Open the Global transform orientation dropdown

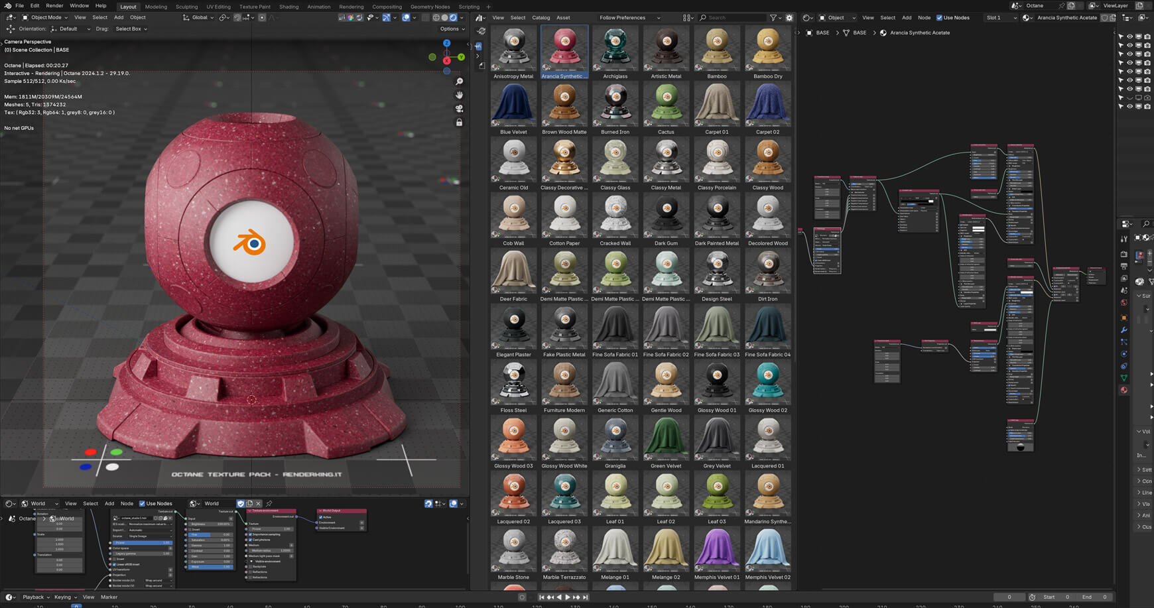tap(198, 18)
